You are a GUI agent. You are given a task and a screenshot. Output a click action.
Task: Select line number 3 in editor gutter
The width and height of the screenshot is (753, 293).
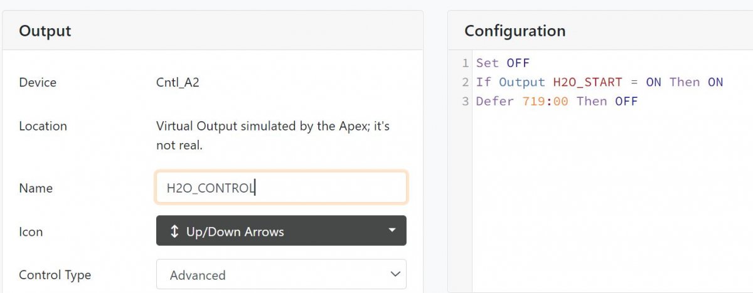click(465, 101)
